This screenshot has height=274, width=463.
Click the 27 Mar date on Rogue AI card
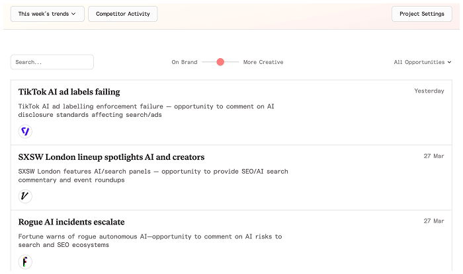tap(434, 221)
